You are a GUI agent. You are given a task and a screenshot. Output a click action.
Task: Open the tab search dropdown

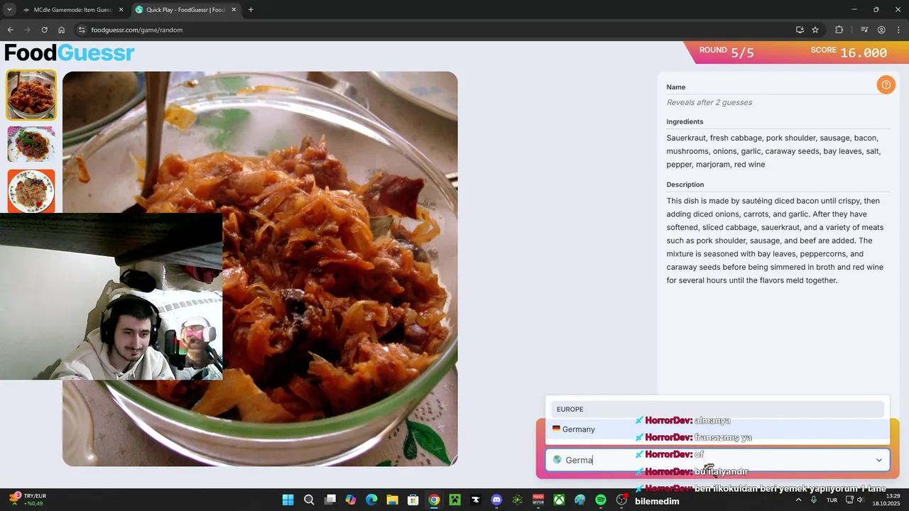coord(9,10)
